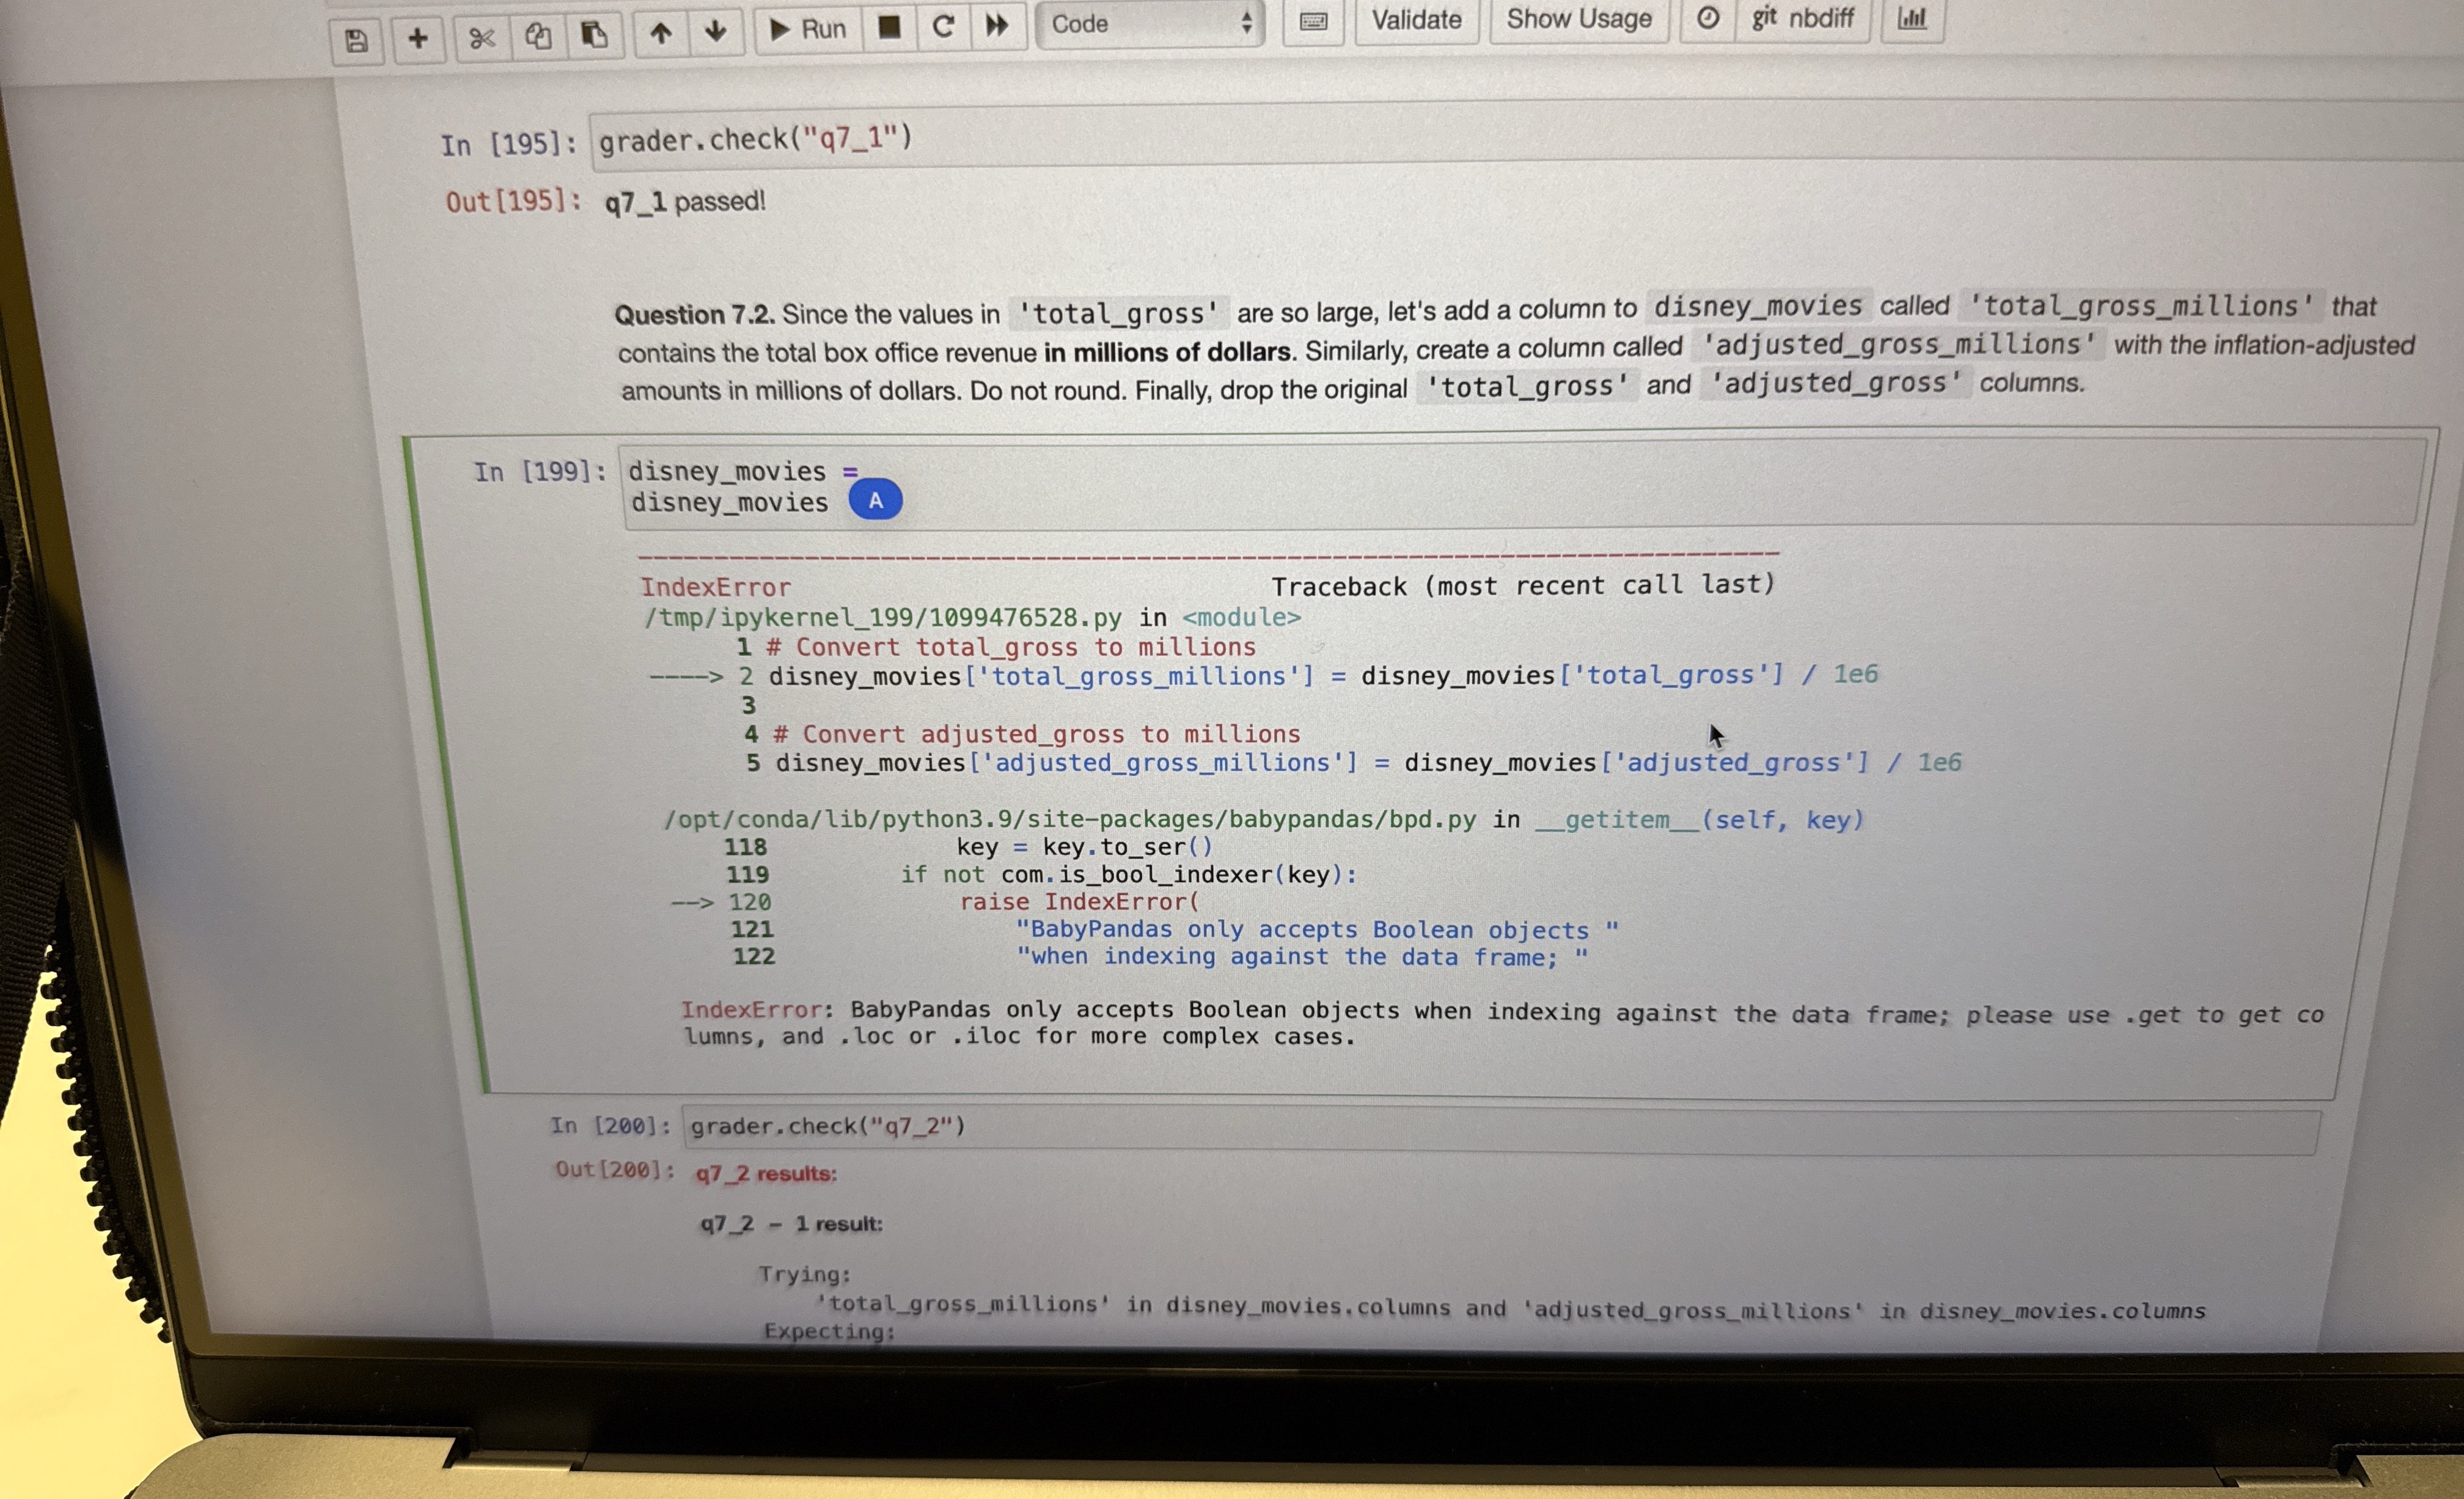Click the clock checkpoint diff icon
This screenshot has width=2464, height=1499.
(1708, 17)
